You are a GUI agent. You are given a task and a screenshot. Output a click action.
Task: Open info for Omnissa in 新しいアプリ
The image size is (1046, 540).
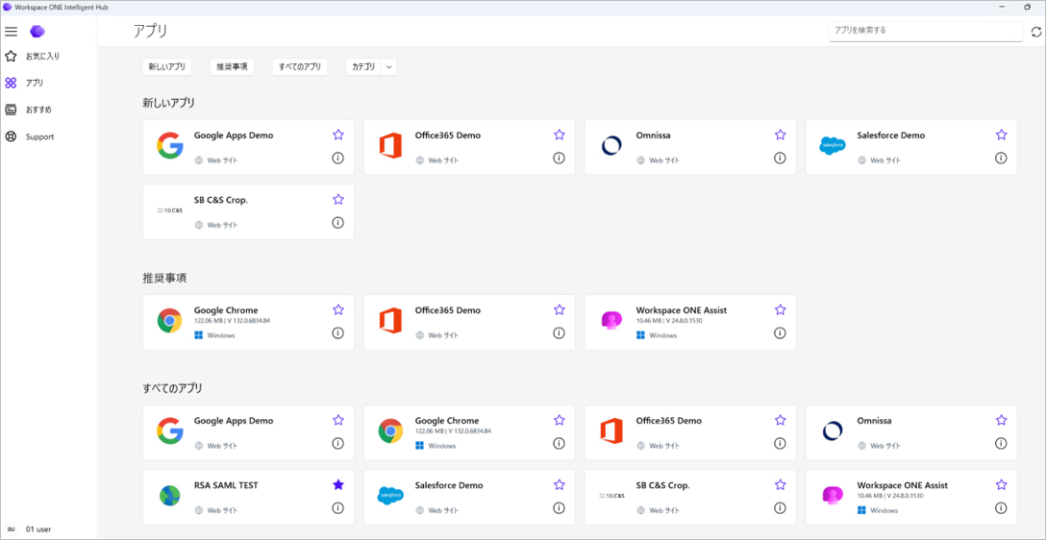click(x=780, y=158)
